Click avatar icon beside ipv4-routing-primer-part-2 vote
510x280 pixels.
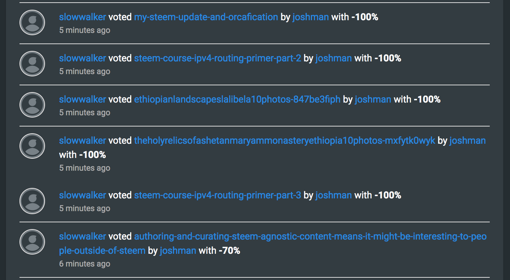[x=32, y=64]
